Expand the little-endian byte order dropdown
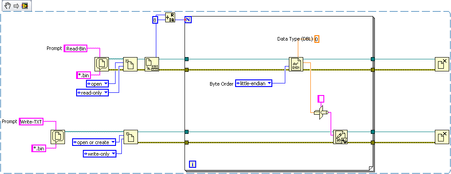This screenshot has height=174, width=451. pyautogui.click(x=253, y=83)
